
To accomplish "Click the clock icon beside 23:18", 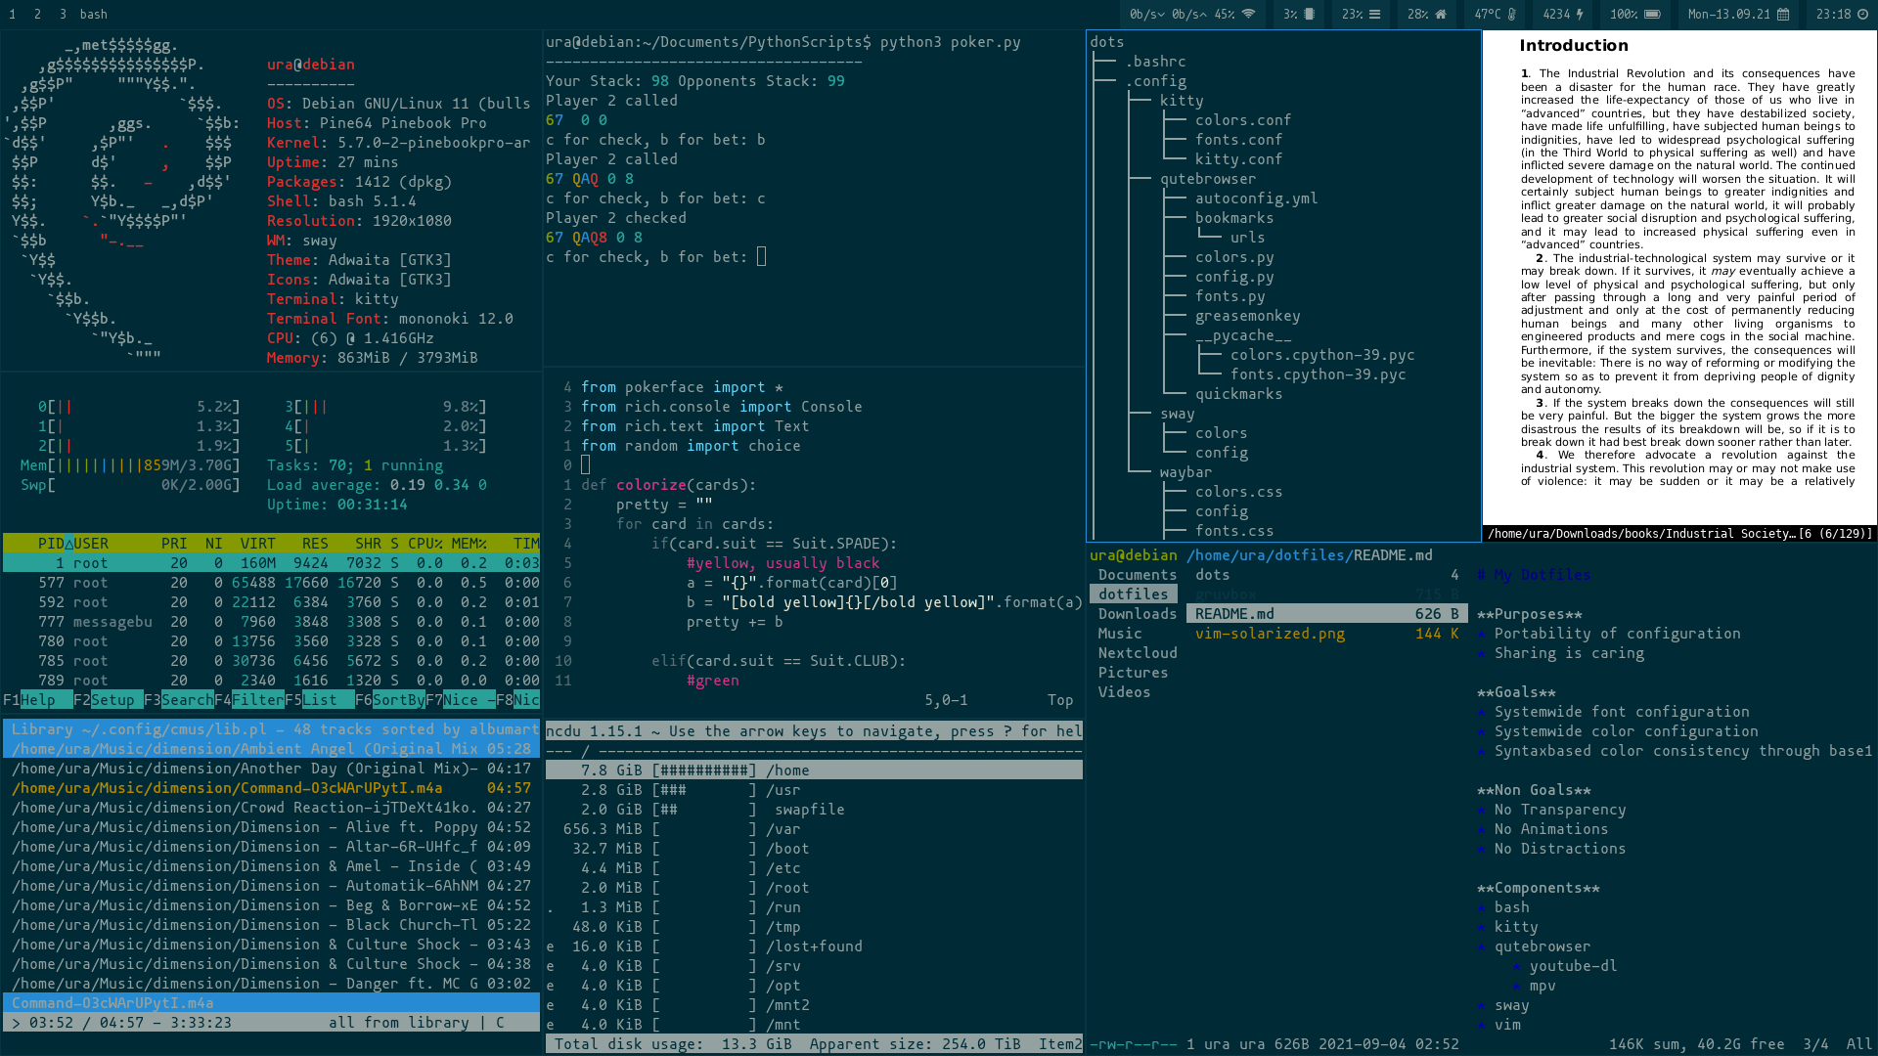I will [1862, 15].
